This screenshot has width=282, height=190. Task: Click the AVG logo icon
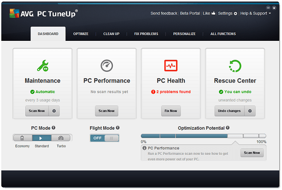point(14,13)
